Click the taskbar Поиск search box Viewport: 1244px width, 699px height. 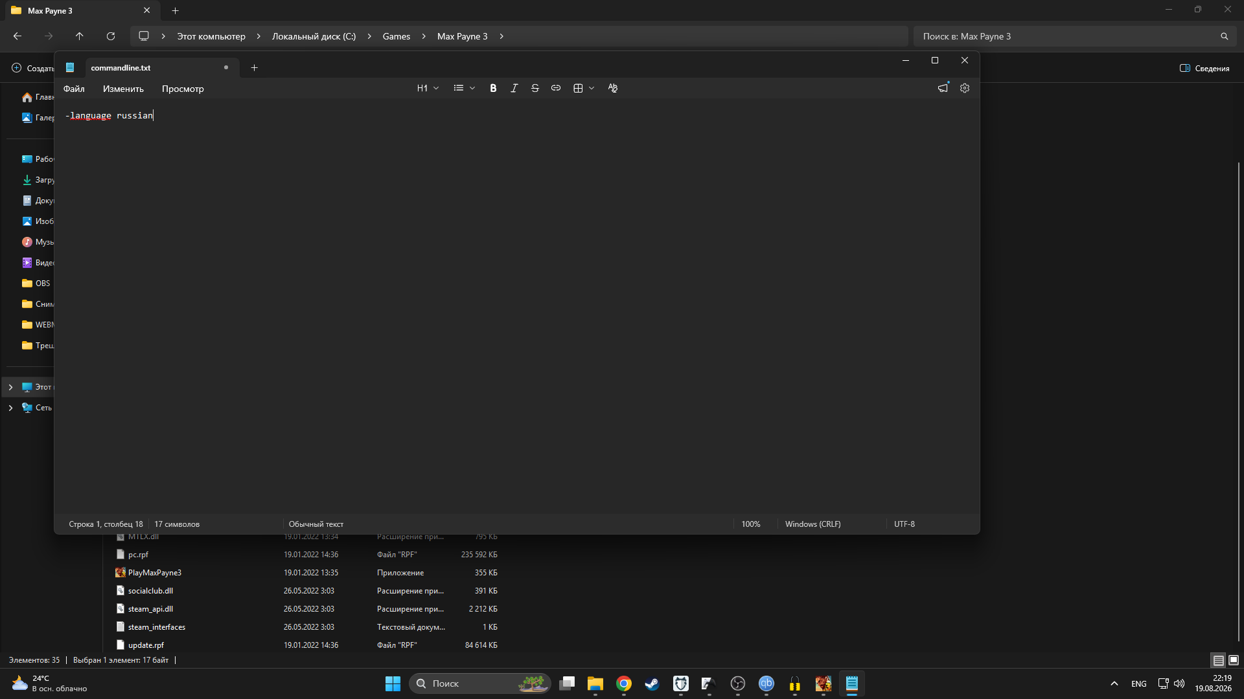480,683
